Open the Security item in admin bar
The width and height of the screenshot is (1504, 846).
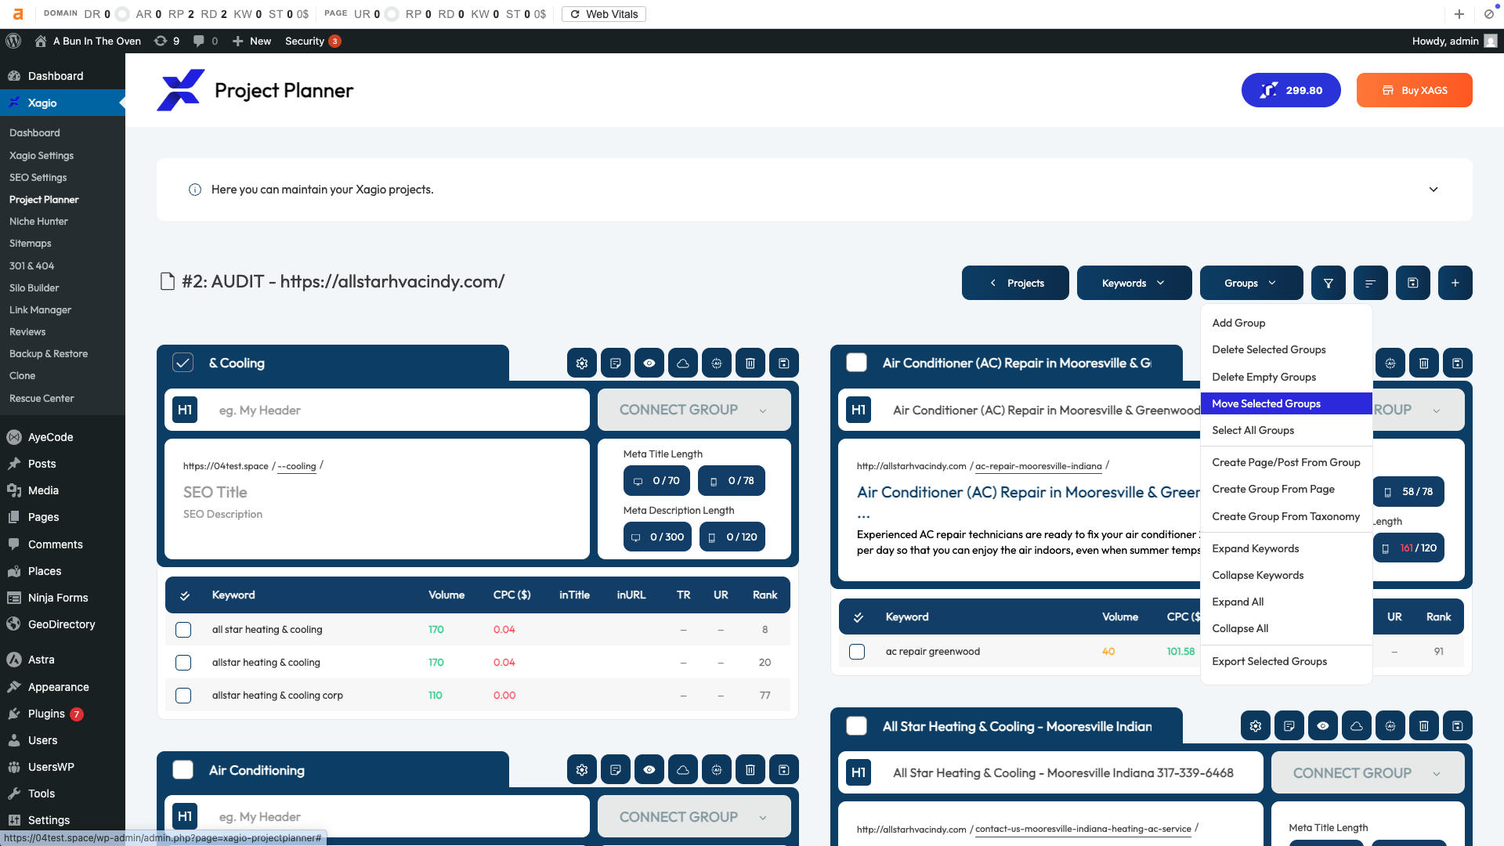pyautogui.click(x=312, y=41)
